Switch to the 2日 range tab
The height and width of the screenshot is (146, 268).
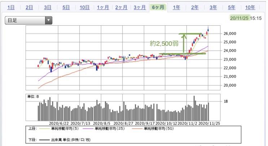coord(29,7)
